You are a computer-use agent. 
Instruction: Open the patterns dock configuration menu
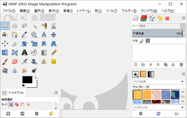click(183, 74)
